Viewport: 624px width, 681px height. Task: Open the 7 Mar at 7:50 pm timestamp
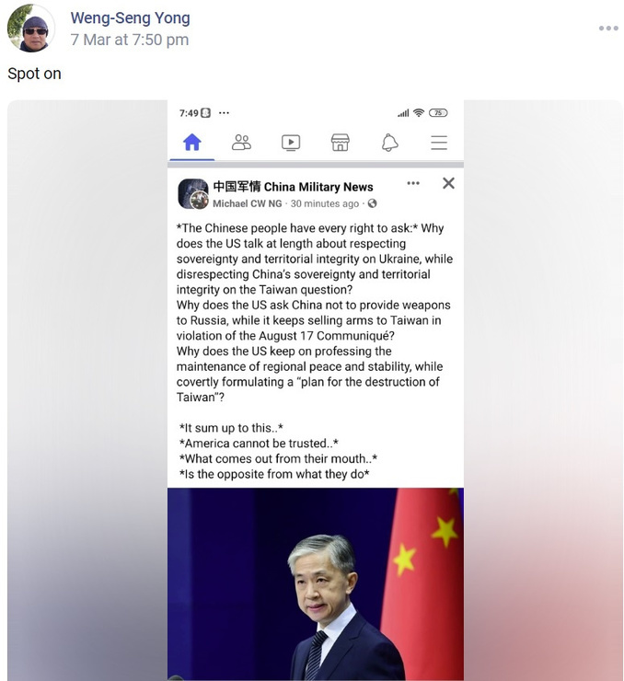(x=130, y=40)
